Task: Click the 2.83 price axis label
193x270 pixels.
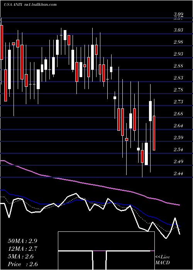Action: coord(178,78)
